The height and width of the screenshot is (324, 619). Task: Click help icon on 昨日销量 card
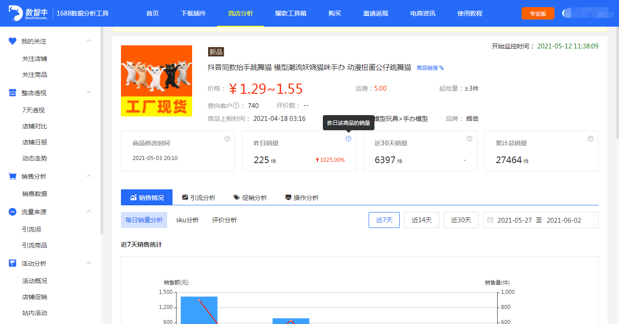(x=348, y=139)
